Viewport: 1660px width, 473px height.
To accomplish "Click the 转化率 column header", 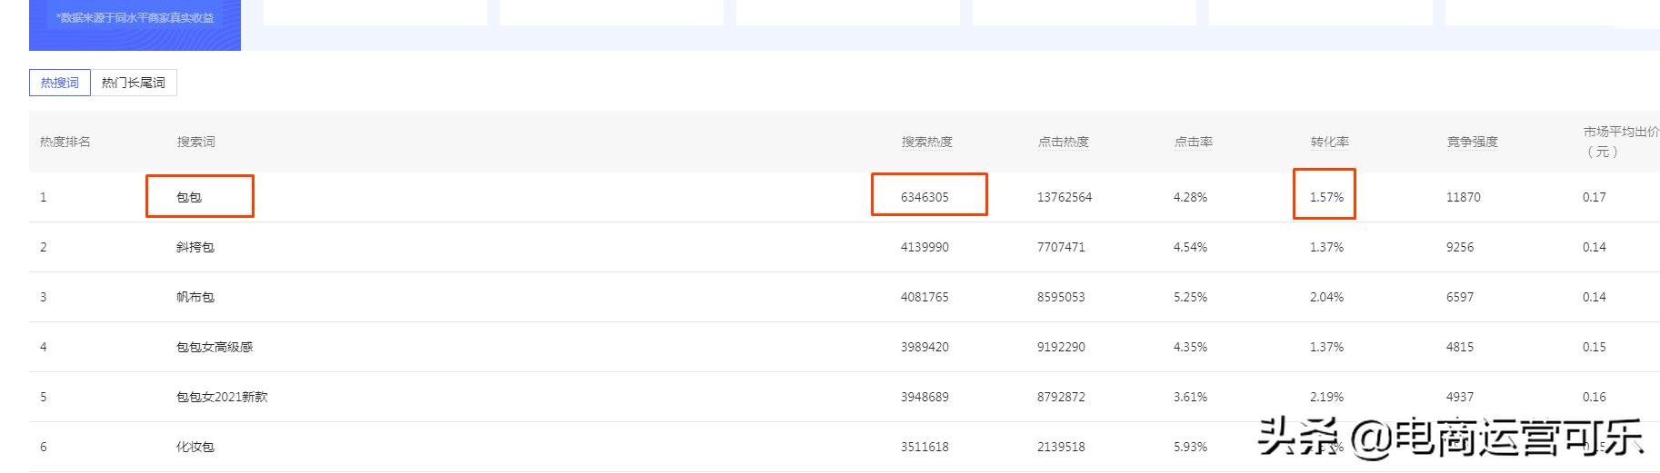I will (1329, 142).
